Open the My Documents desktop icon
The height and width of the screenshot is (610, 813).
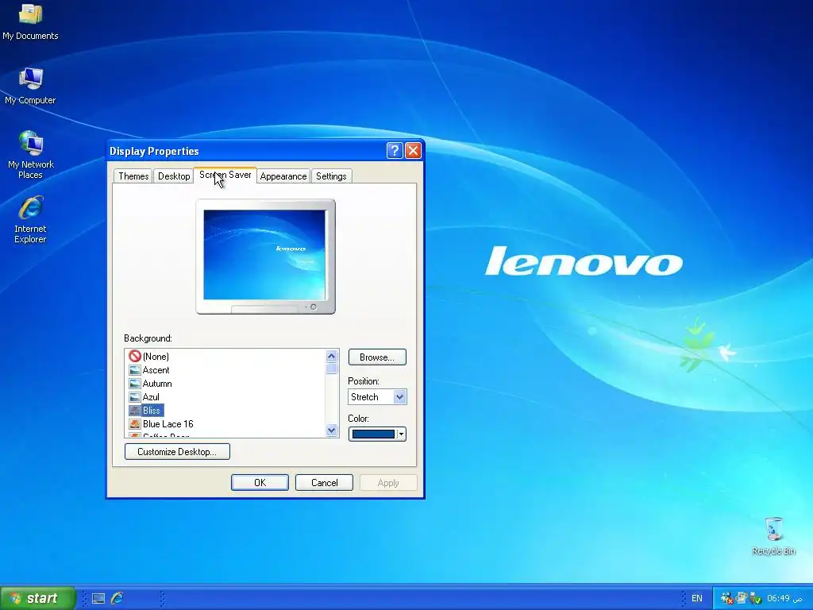tap(30, 21)
